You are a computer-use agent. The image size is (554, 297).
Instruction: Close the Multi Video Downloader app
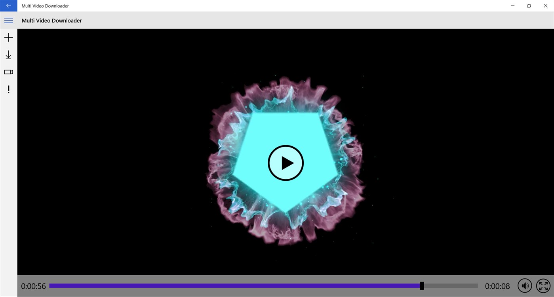[x=545, y=6]
